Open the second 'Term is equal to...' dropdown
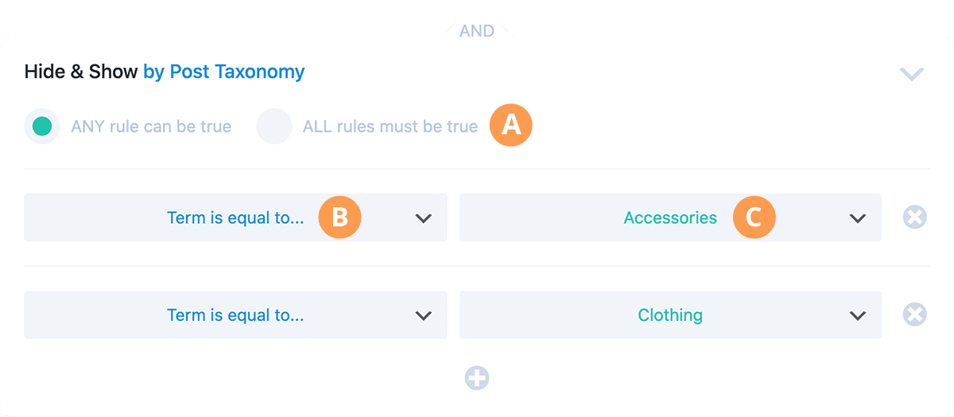The image size is (954, 417). click(235, 315)
